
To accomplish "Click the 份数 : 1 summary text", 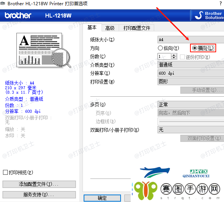I will click(x=14, y=105).
